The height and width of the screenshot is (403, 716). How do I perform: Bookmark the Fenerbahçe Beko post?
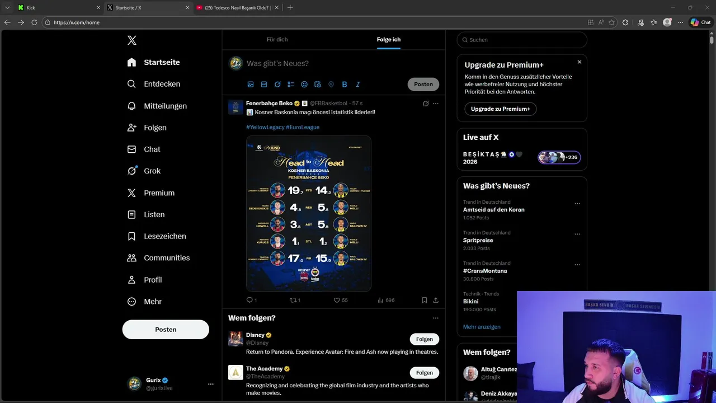(425, 300)
